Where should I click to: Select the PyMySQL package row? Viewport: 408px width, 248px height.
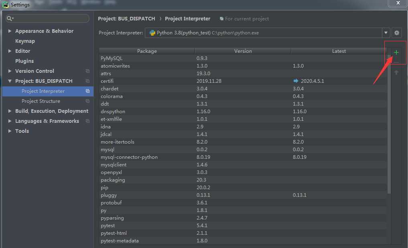click(243, 58)
